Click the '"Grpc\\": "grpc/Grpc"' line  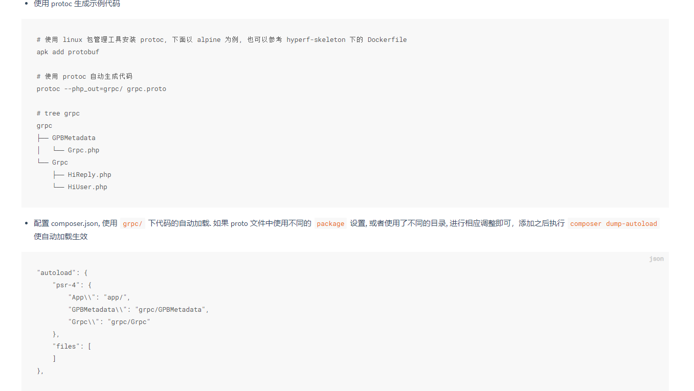click(109, 322)
